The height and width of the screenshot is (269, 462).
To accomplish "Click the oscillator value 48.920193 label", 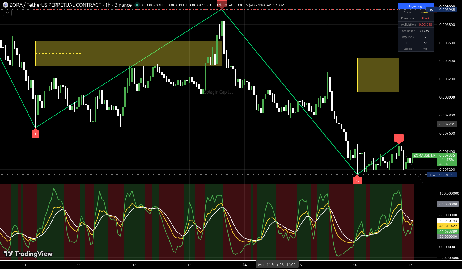I will (x=448, y=221).
